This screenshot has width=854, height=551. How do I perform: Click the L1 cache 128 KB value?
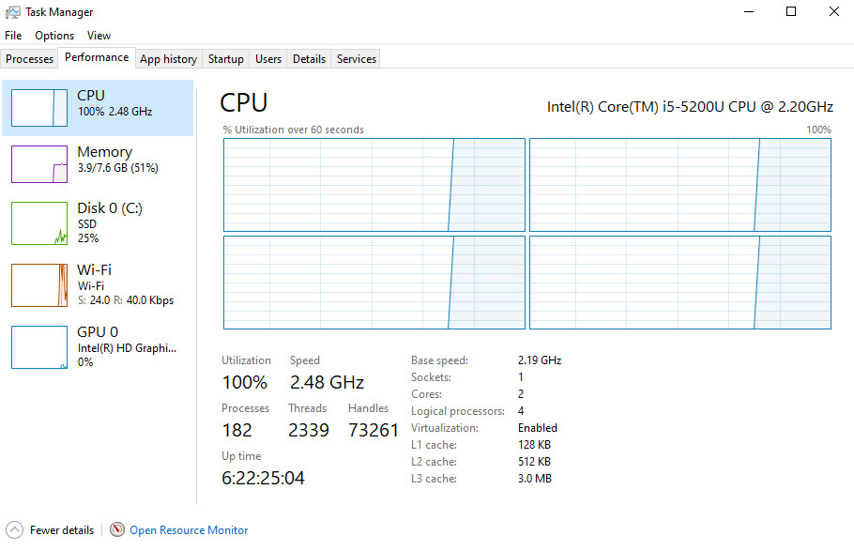click(534, 445)
